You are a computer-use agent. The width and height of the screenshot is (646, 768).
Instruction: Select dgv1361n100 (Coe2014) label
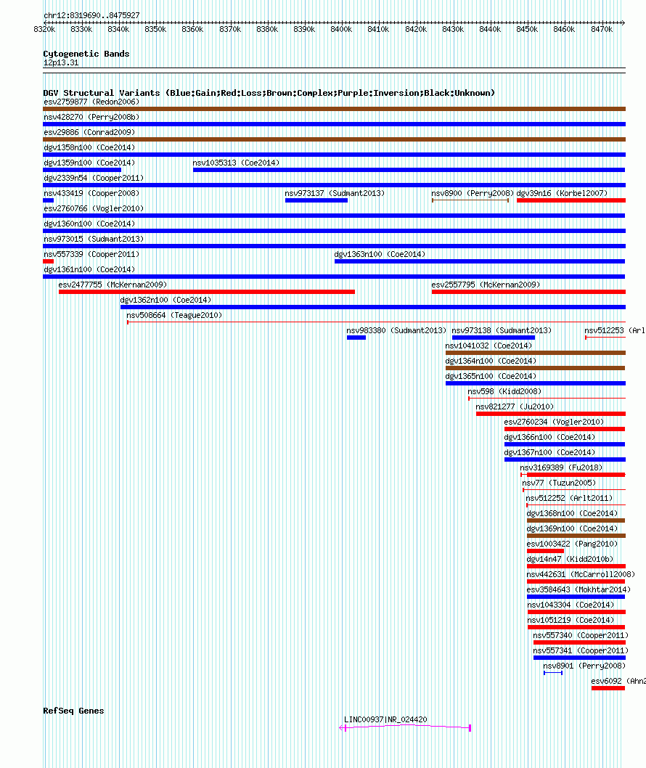tap(89, 269)
